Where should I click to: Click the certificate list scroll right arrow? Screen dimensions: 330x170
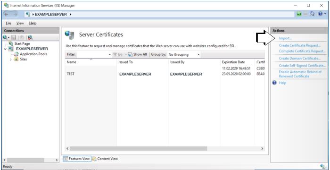point(262,149)
